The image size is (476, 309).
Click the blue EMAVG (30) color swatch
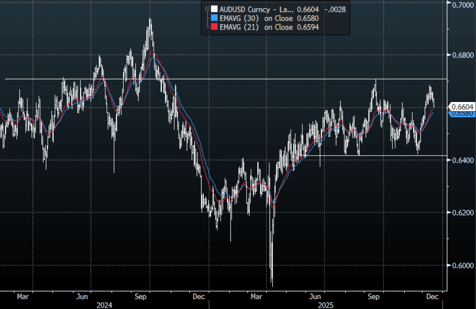click(x=214, y=18)
